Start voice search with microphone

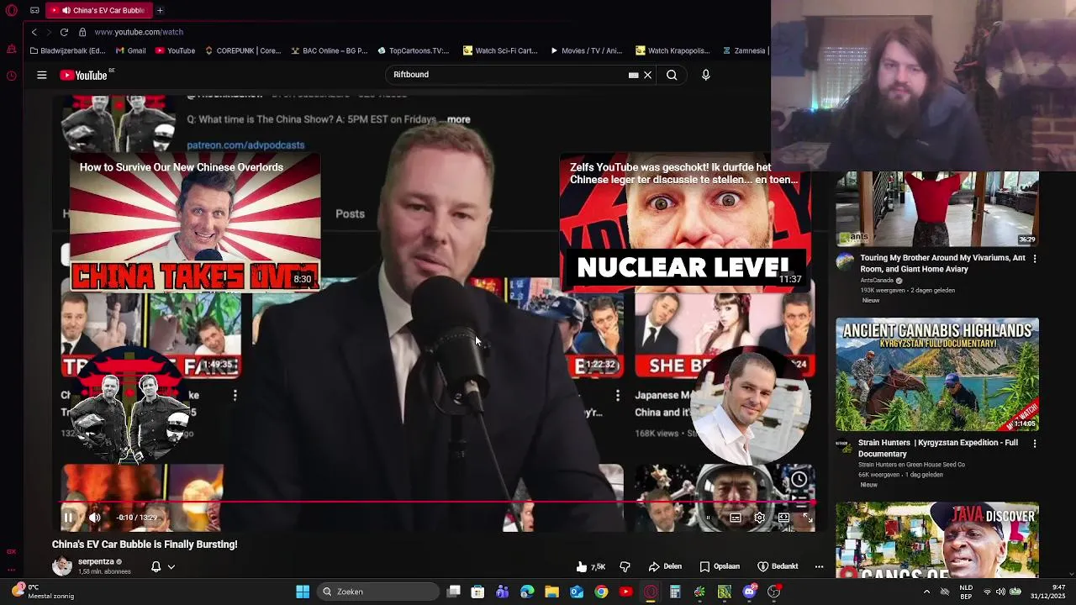pos(705,75)
